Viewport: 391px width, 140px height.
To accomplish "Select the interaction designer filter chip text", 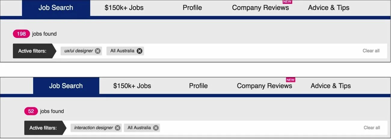I will [x=94, y=128].
